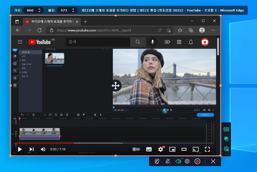
Task: Close the recorder toolbar with the X
Action: (x=213, y=161)
